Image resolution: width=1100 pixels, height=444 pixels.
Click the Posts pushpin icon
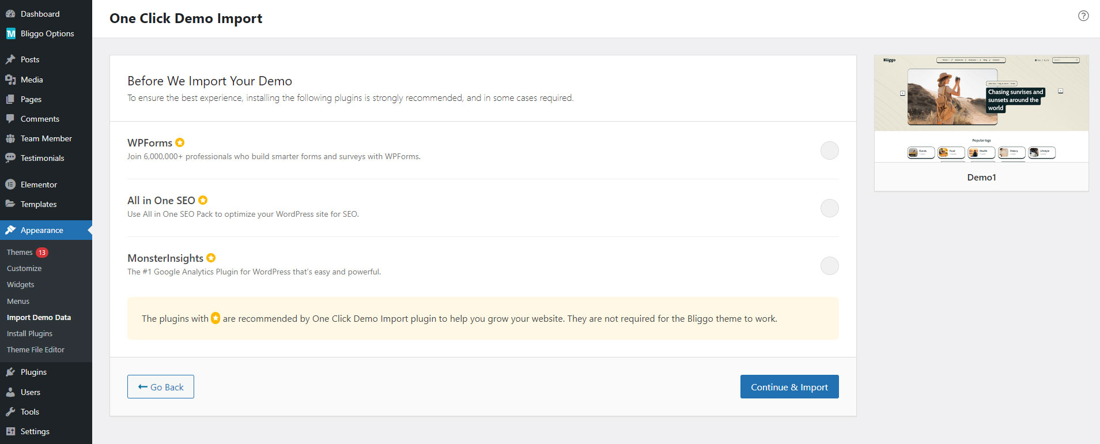click(10, 59)
